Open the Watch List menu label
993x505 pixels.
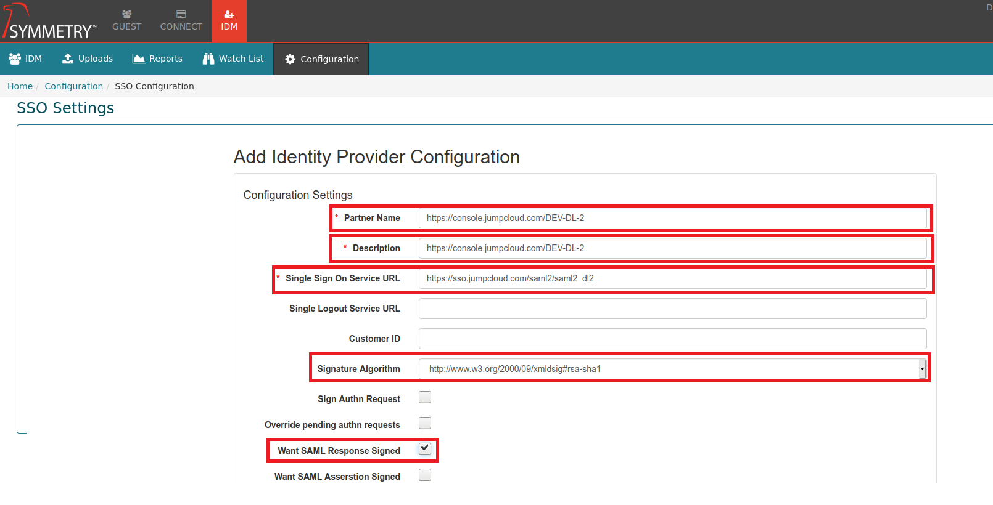(x=241, y=59)
